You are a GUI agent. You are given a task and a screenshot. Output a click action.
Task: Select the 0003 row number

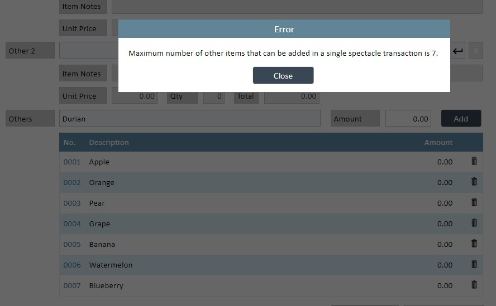[x=72, y=203]
